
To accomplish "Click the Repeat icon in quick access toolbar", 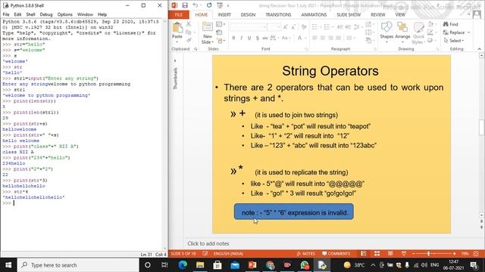I will [209, 5].
